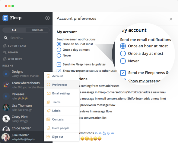Click the juliepfeiffer@fleep.io address
The width and height of the screenshot is (178, 143).
click(23, 139)
